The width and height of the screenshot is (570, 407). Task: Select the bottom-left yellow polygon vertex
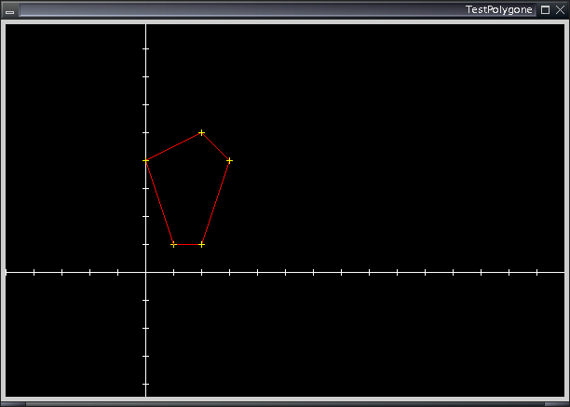click(174, 245)
